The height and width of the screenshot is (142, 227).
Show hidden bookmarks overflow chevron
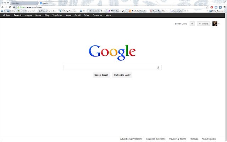[x=207, y=11]
